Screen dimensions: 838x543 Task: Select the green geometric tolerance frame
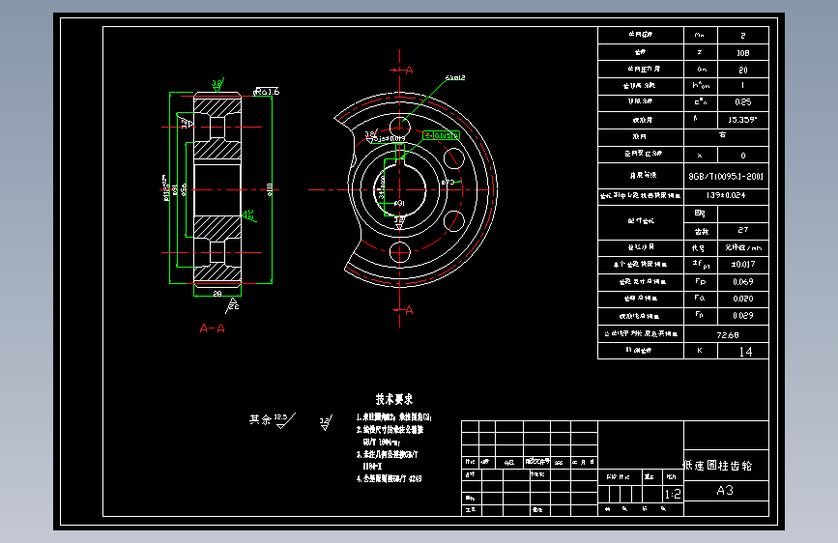coord(441,135)
